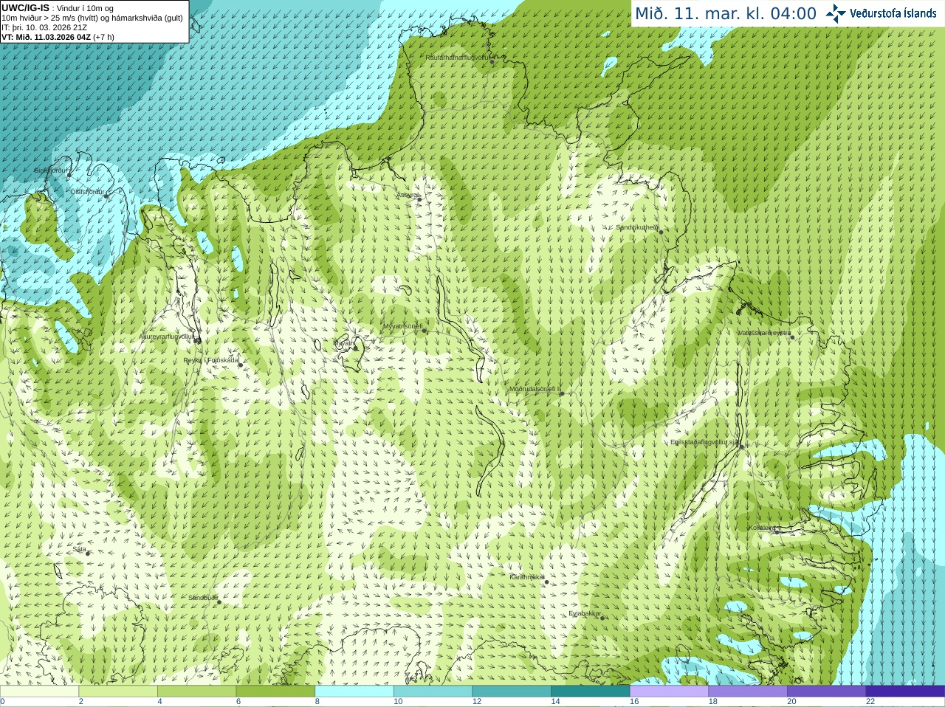
Task: Select the Sandbúðir station marker
Action: pyautogui.click(x=219, y=602)
